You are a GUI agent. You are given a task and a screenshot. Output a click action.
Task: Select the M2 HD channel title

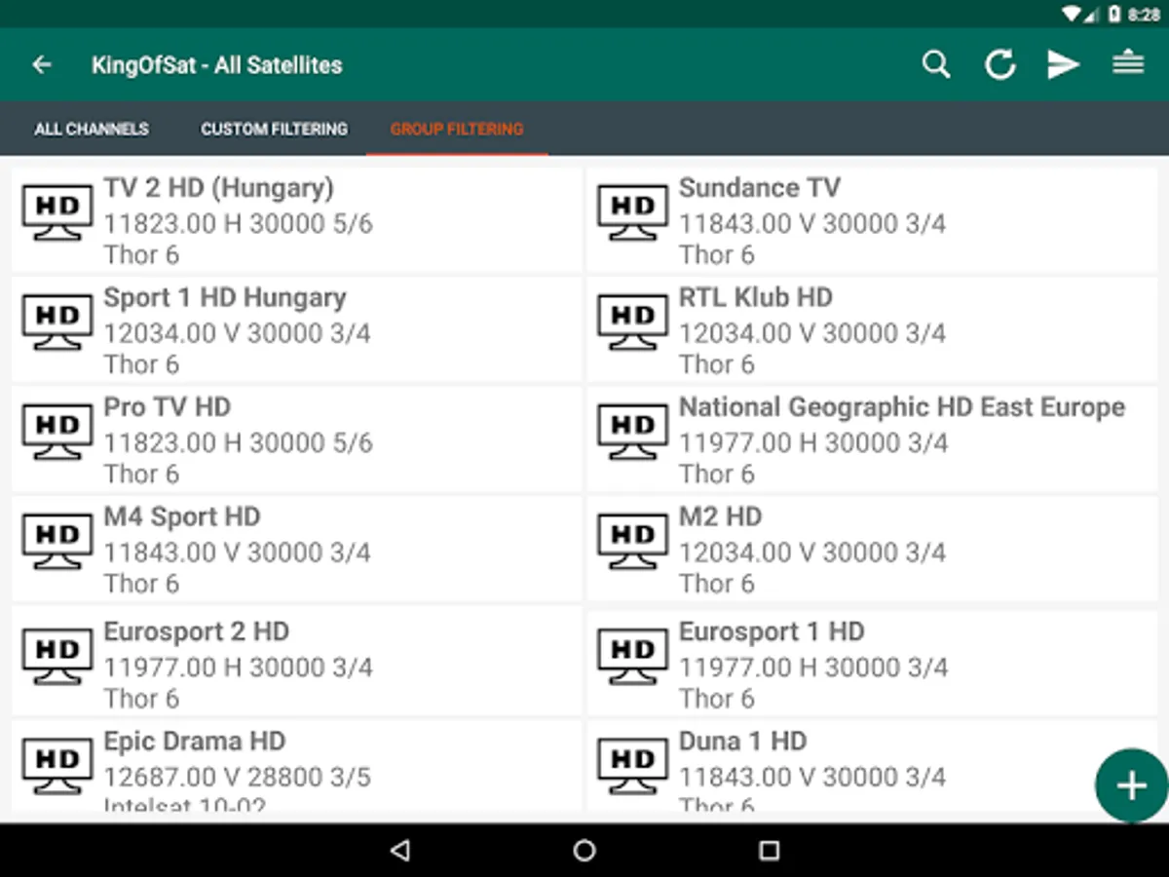(x=721, y=516)
